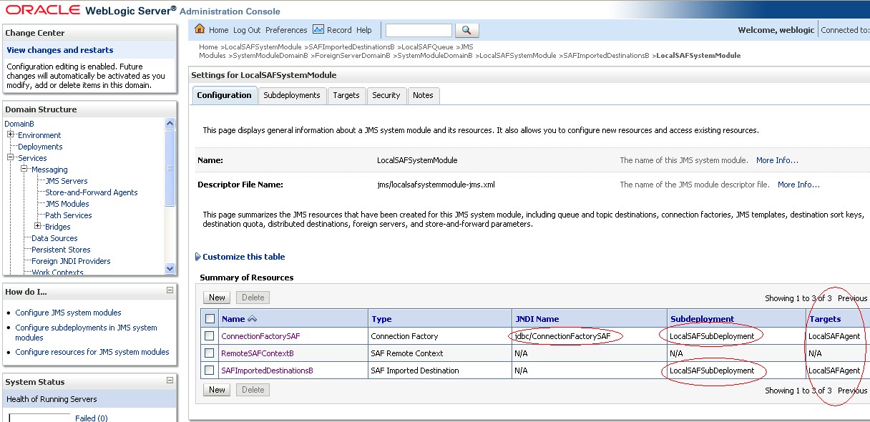Viewport: 870px width, 422px height.
Task: Open Deployments in the domain tree
Action: pyautogui.click(x=40, y=147)
